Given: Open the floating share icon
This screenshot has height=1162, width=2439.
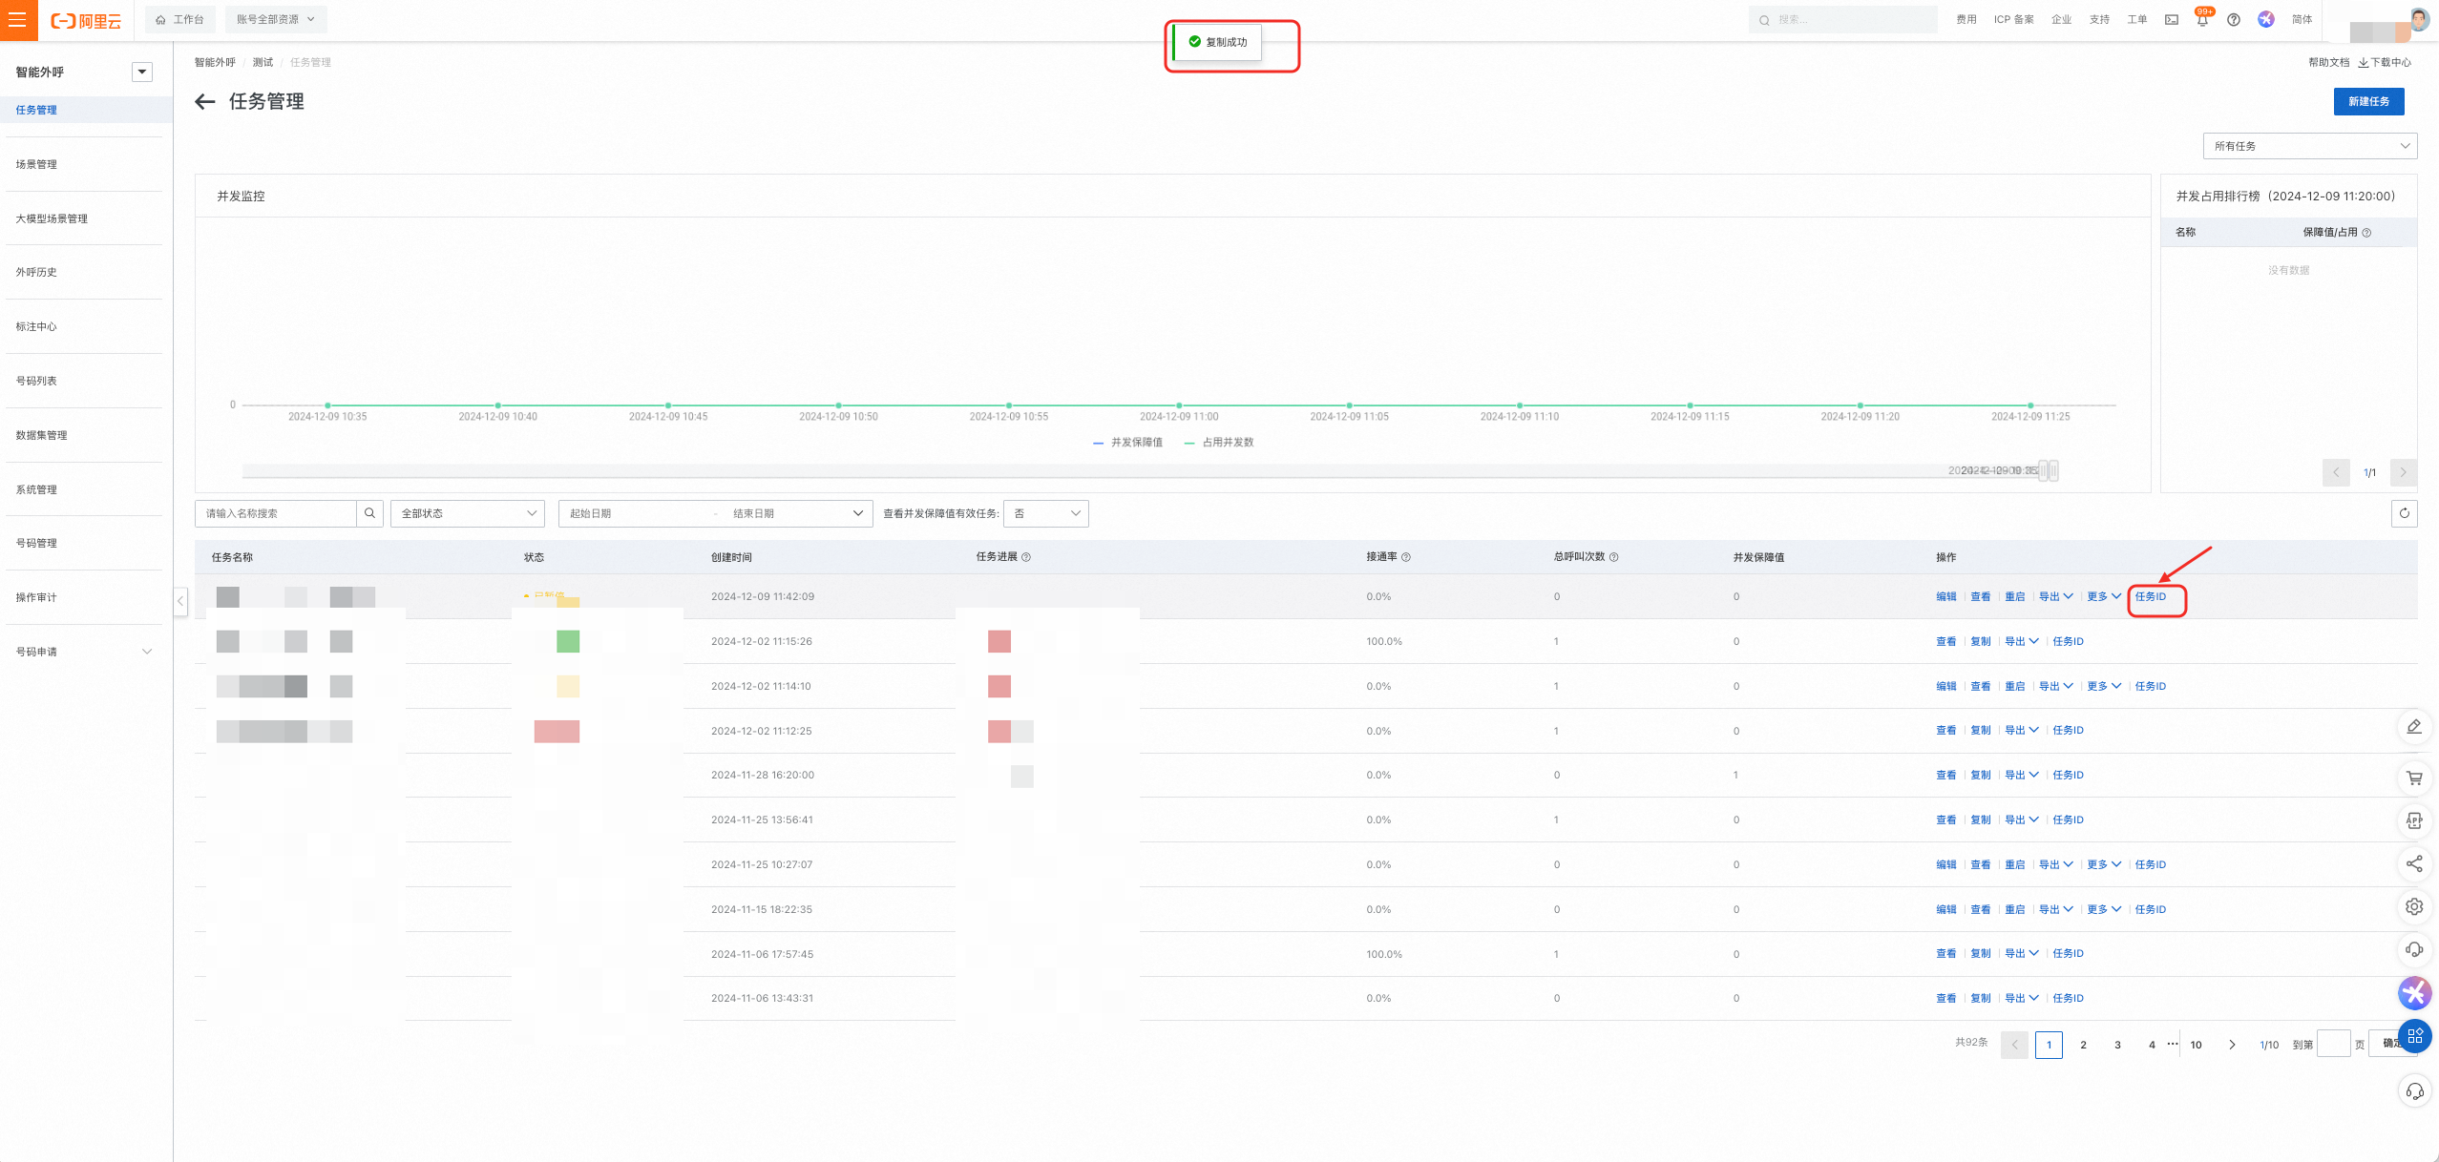Looking at the screenshot, I should 2414,863.
